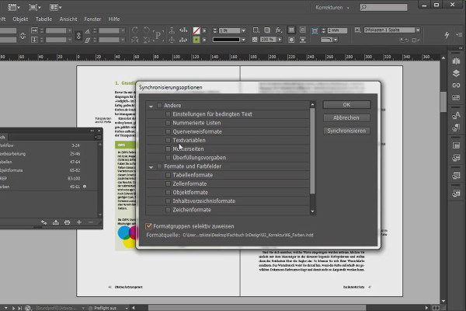Open the Swatches grid panel icon
The image size is (466, 311).
pyautogui.click(x=456, y=98)
